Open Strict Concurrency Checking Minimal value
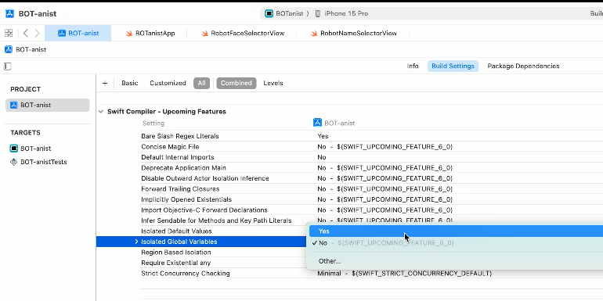 [x=404, y=274]
